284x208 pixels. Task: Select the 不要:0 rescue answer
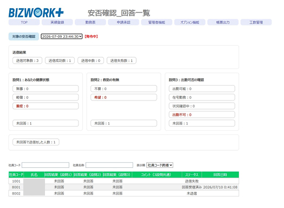tap(124, 89)
